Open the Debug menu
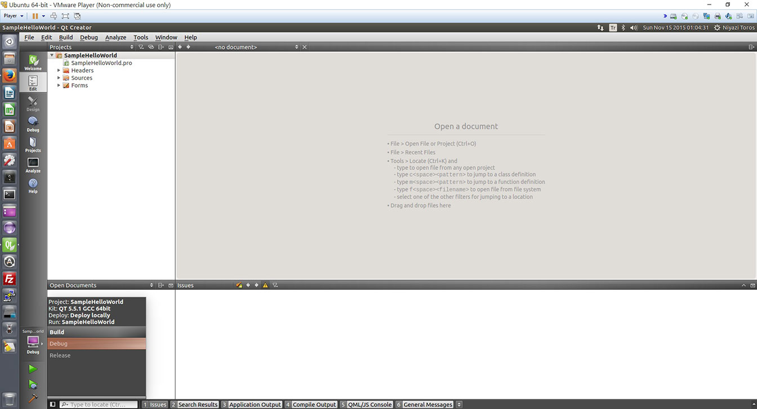This screenshot has height=409, width=757. 89,37
